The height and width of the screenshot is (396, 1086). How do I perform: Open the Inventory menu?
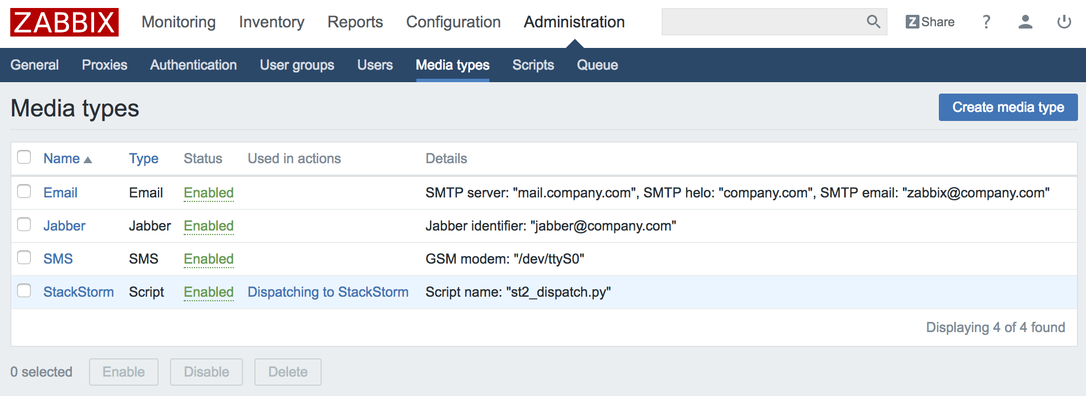[x=271, y=22]
